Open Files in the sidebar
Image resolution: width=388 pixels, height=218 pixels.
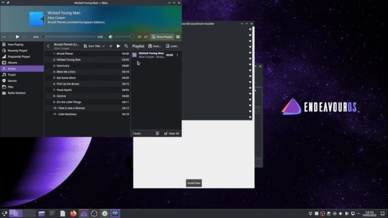click(22, 87)
